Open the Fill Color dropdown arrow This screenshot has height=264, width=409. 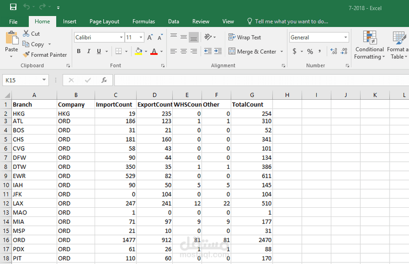(146, 52)
